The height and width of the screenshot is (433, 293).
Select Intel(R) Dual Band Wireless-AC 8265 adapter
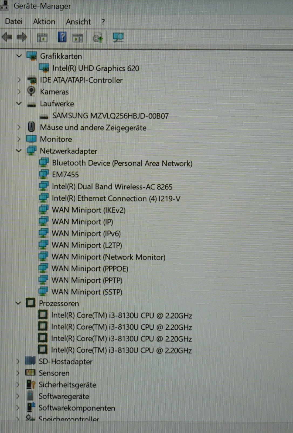(x=112, y=187)
